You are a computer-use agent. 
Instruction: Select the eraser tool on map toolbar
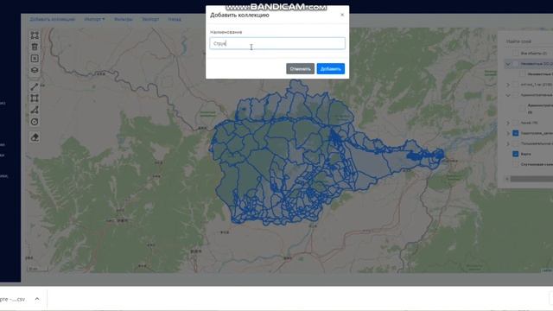click(x=35, y=137)
